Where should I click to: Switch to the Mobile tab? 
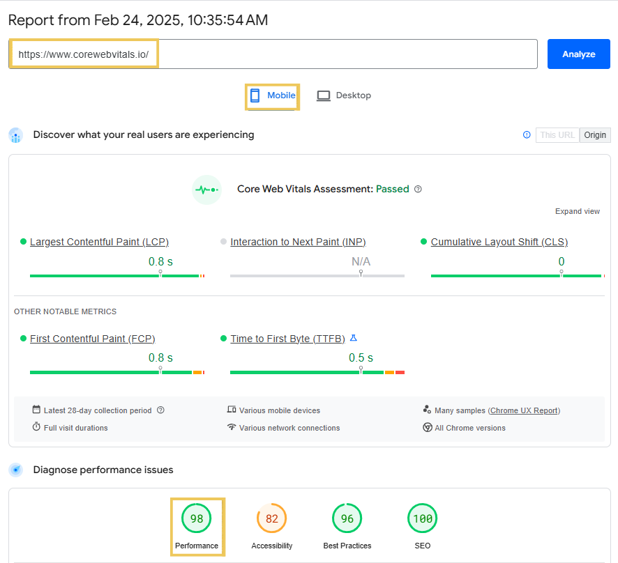(x=272, y=95)
